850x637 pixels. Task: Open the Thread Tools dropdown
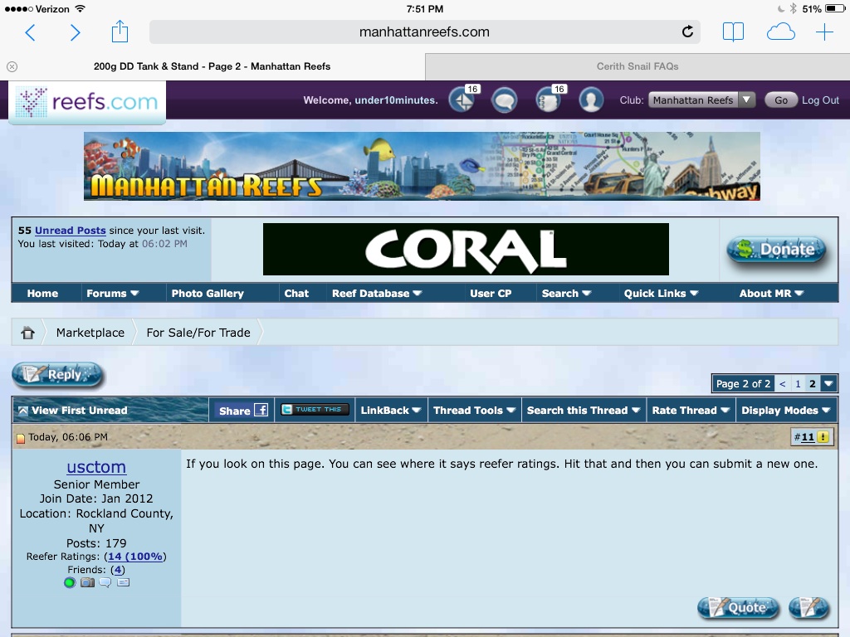pos(474,410)
